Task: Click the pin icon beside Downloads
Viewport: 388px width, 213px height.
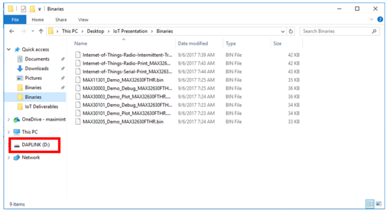Action: (x=63, y=69)
